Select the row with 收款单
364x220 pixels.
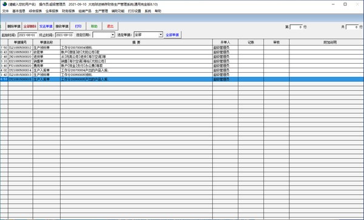pos(182,52)
